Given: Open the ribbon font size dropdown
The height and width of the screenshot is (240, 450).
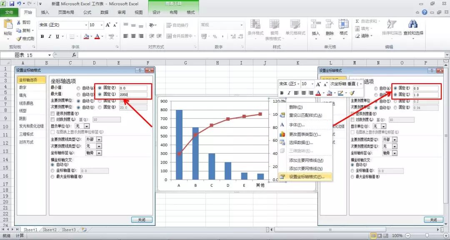Looking at the screenshot, I should pyautogui.click(x=101, y=25).
